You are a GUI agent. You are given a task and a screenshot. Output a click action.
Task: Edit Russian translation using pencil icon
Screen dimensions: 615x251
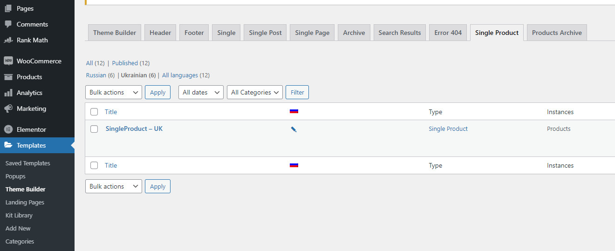[x=294, y=129]
